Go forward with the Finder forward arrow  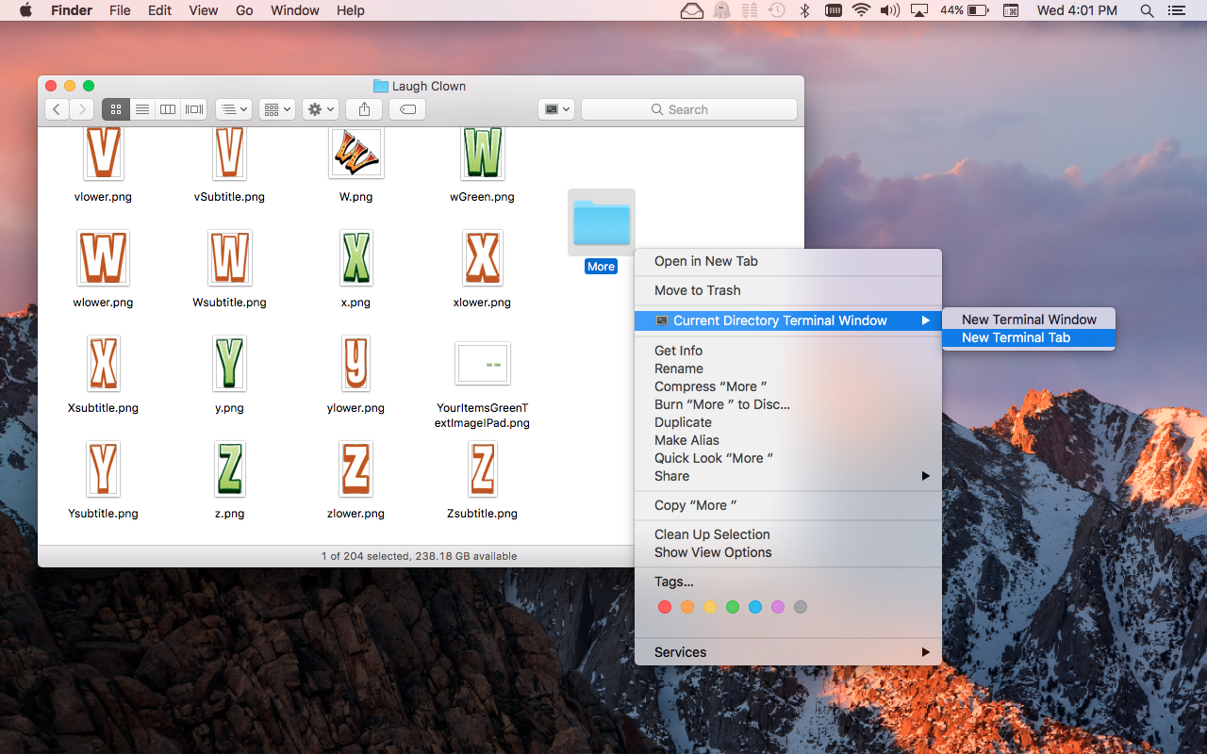coord(82,109)
